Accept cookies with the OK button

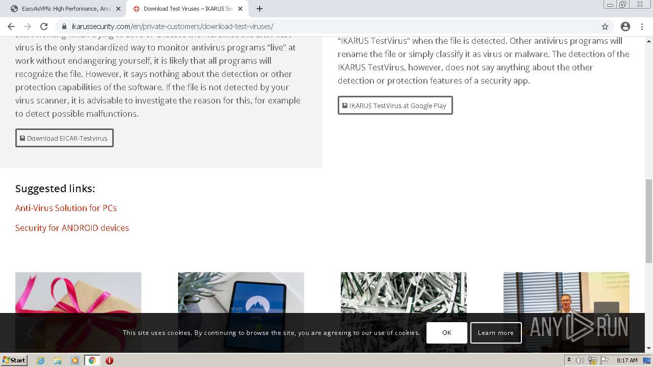[447, 332]
